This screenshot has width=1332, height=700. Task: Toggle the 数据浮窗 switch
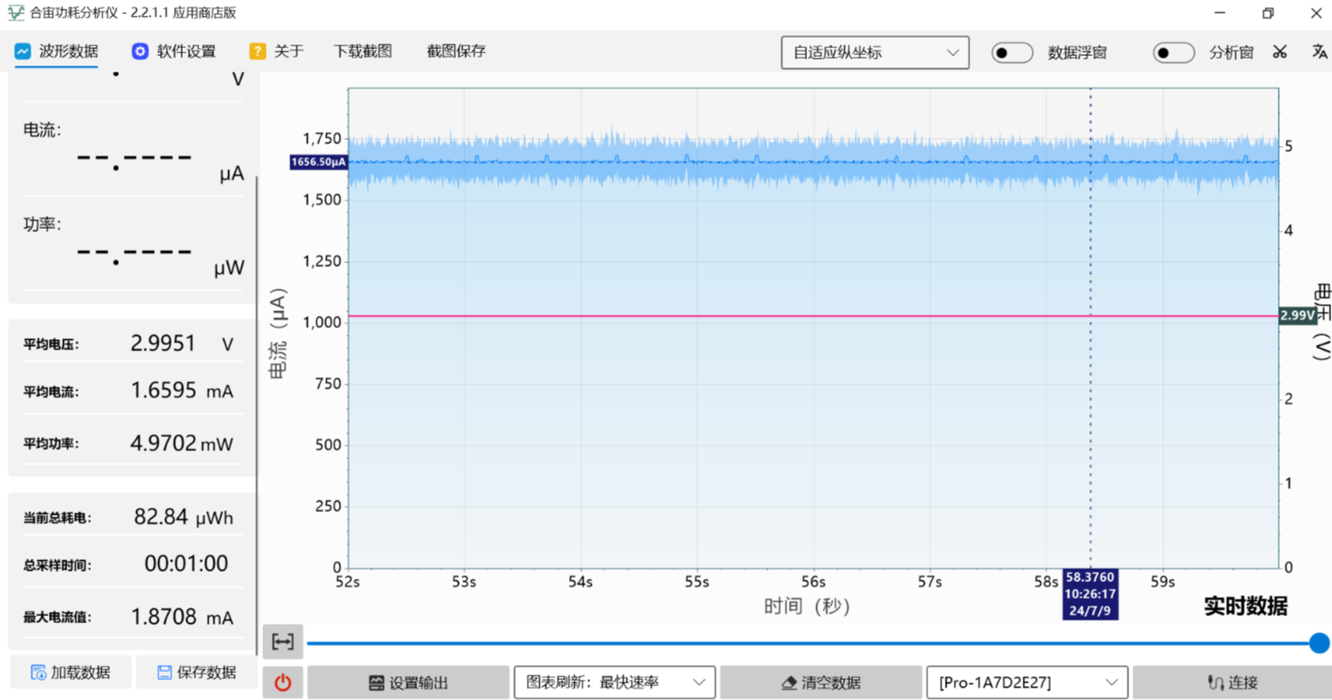1012,52
